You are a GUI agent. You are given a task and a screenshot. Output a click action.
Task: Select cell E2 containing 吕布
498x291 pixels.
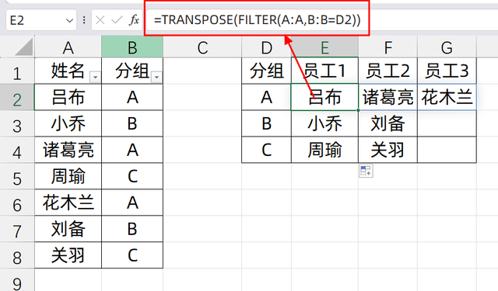tap(324, 97)
